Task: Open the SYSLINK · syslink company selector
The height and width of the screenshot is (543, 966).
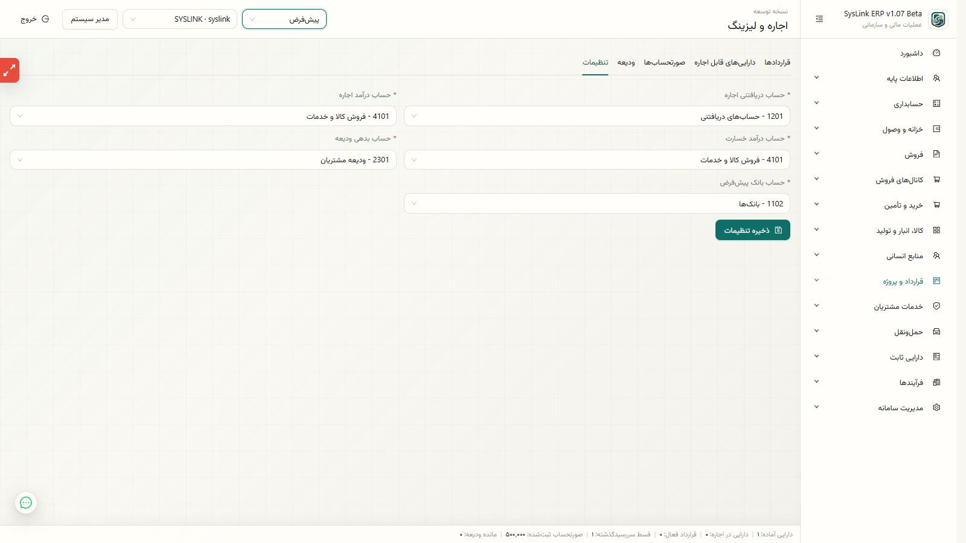Action: pyautogui.click(x=180, y=19)
